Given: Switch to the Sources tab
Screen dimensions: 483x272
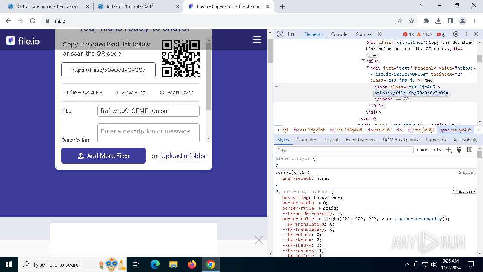Looking at the screenshot, I should [x=364, y=34].
